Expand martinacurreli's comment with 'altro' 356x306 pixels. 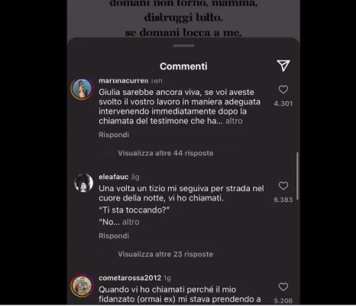[x=234, y=121]
